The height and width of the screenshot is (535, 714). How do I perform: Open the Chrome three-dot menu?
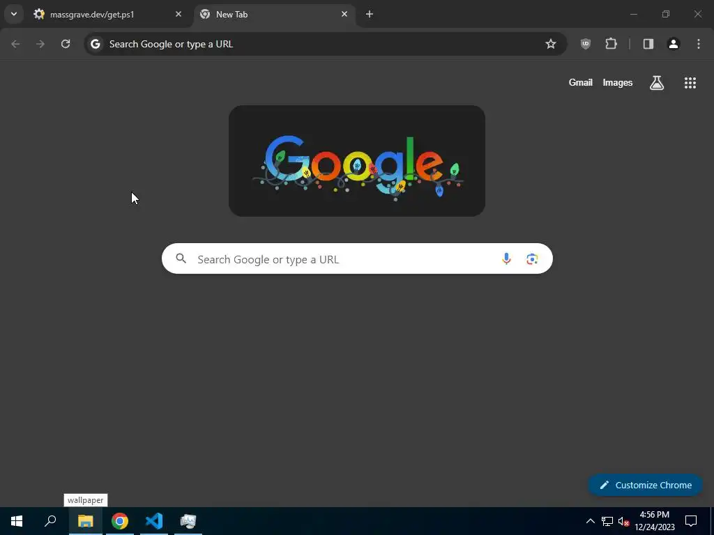tap(699, 44)
